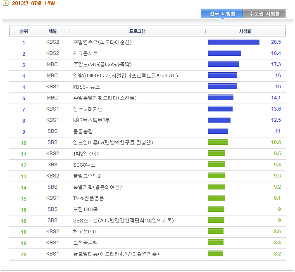The height and width of the screenshot is (272, 295).
Task: Select program KBS뉴스특보2부
Action: point(91,120)
